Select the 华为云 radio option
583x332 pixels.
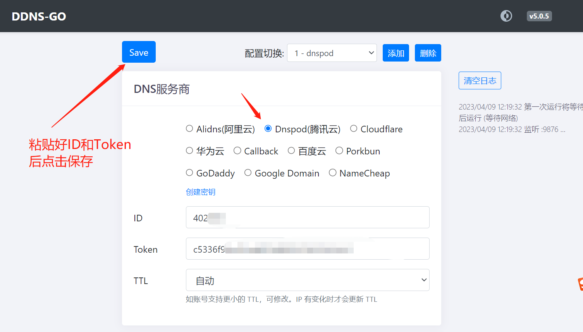pyautogui.click(x=189, y=151)
